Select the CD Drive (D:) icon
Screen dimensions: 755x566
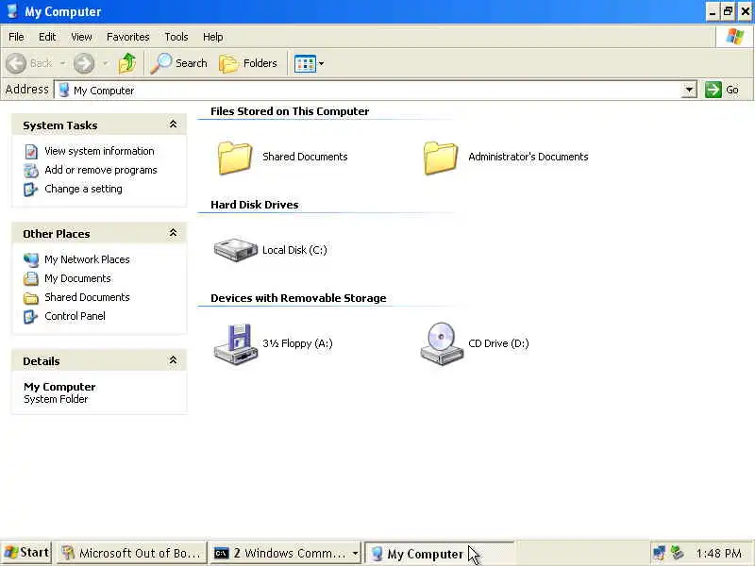click(x=442, y=343)
